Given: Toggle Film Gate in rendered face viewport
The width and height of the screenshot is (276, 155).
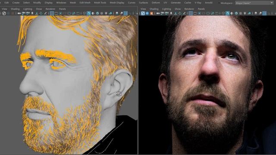Looking at the screenshot, I should point(195,13).
